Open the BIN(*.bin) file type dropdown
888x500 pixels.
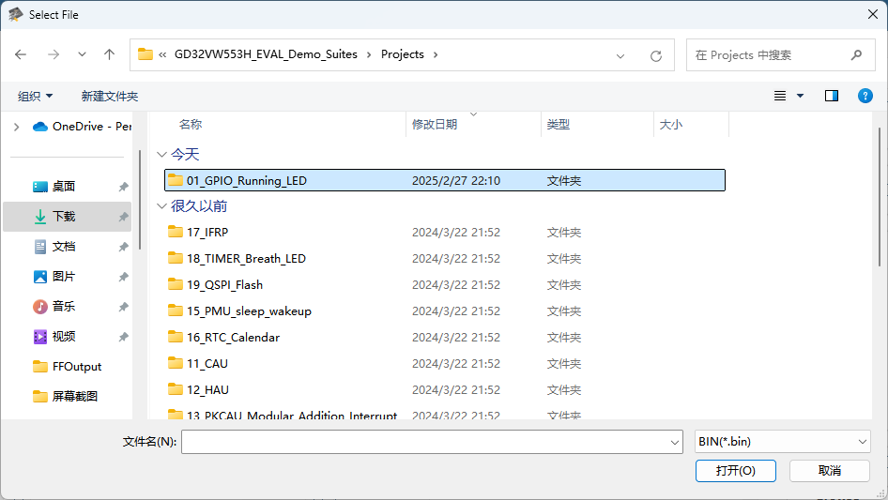pyautogui.click(x=783, y=442)
